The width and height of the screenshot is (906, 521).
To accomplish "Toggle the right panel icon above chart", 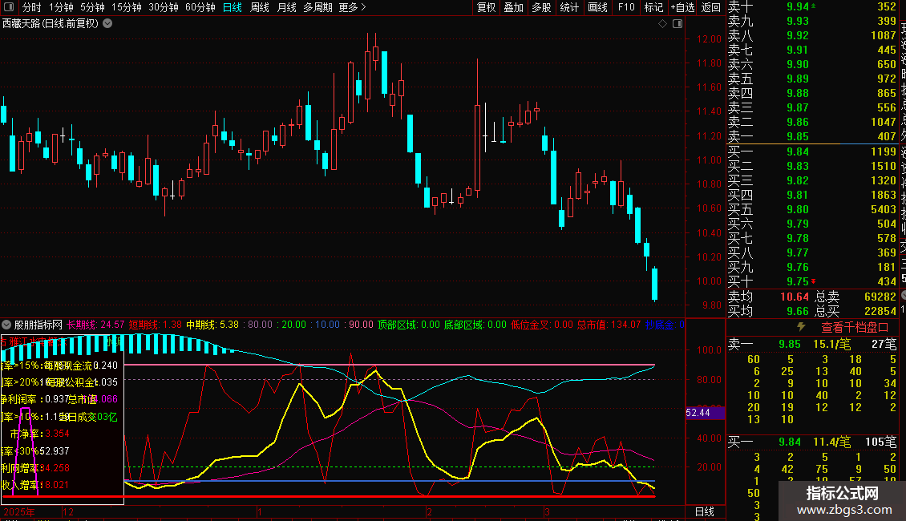I will (x=678, y=24).
